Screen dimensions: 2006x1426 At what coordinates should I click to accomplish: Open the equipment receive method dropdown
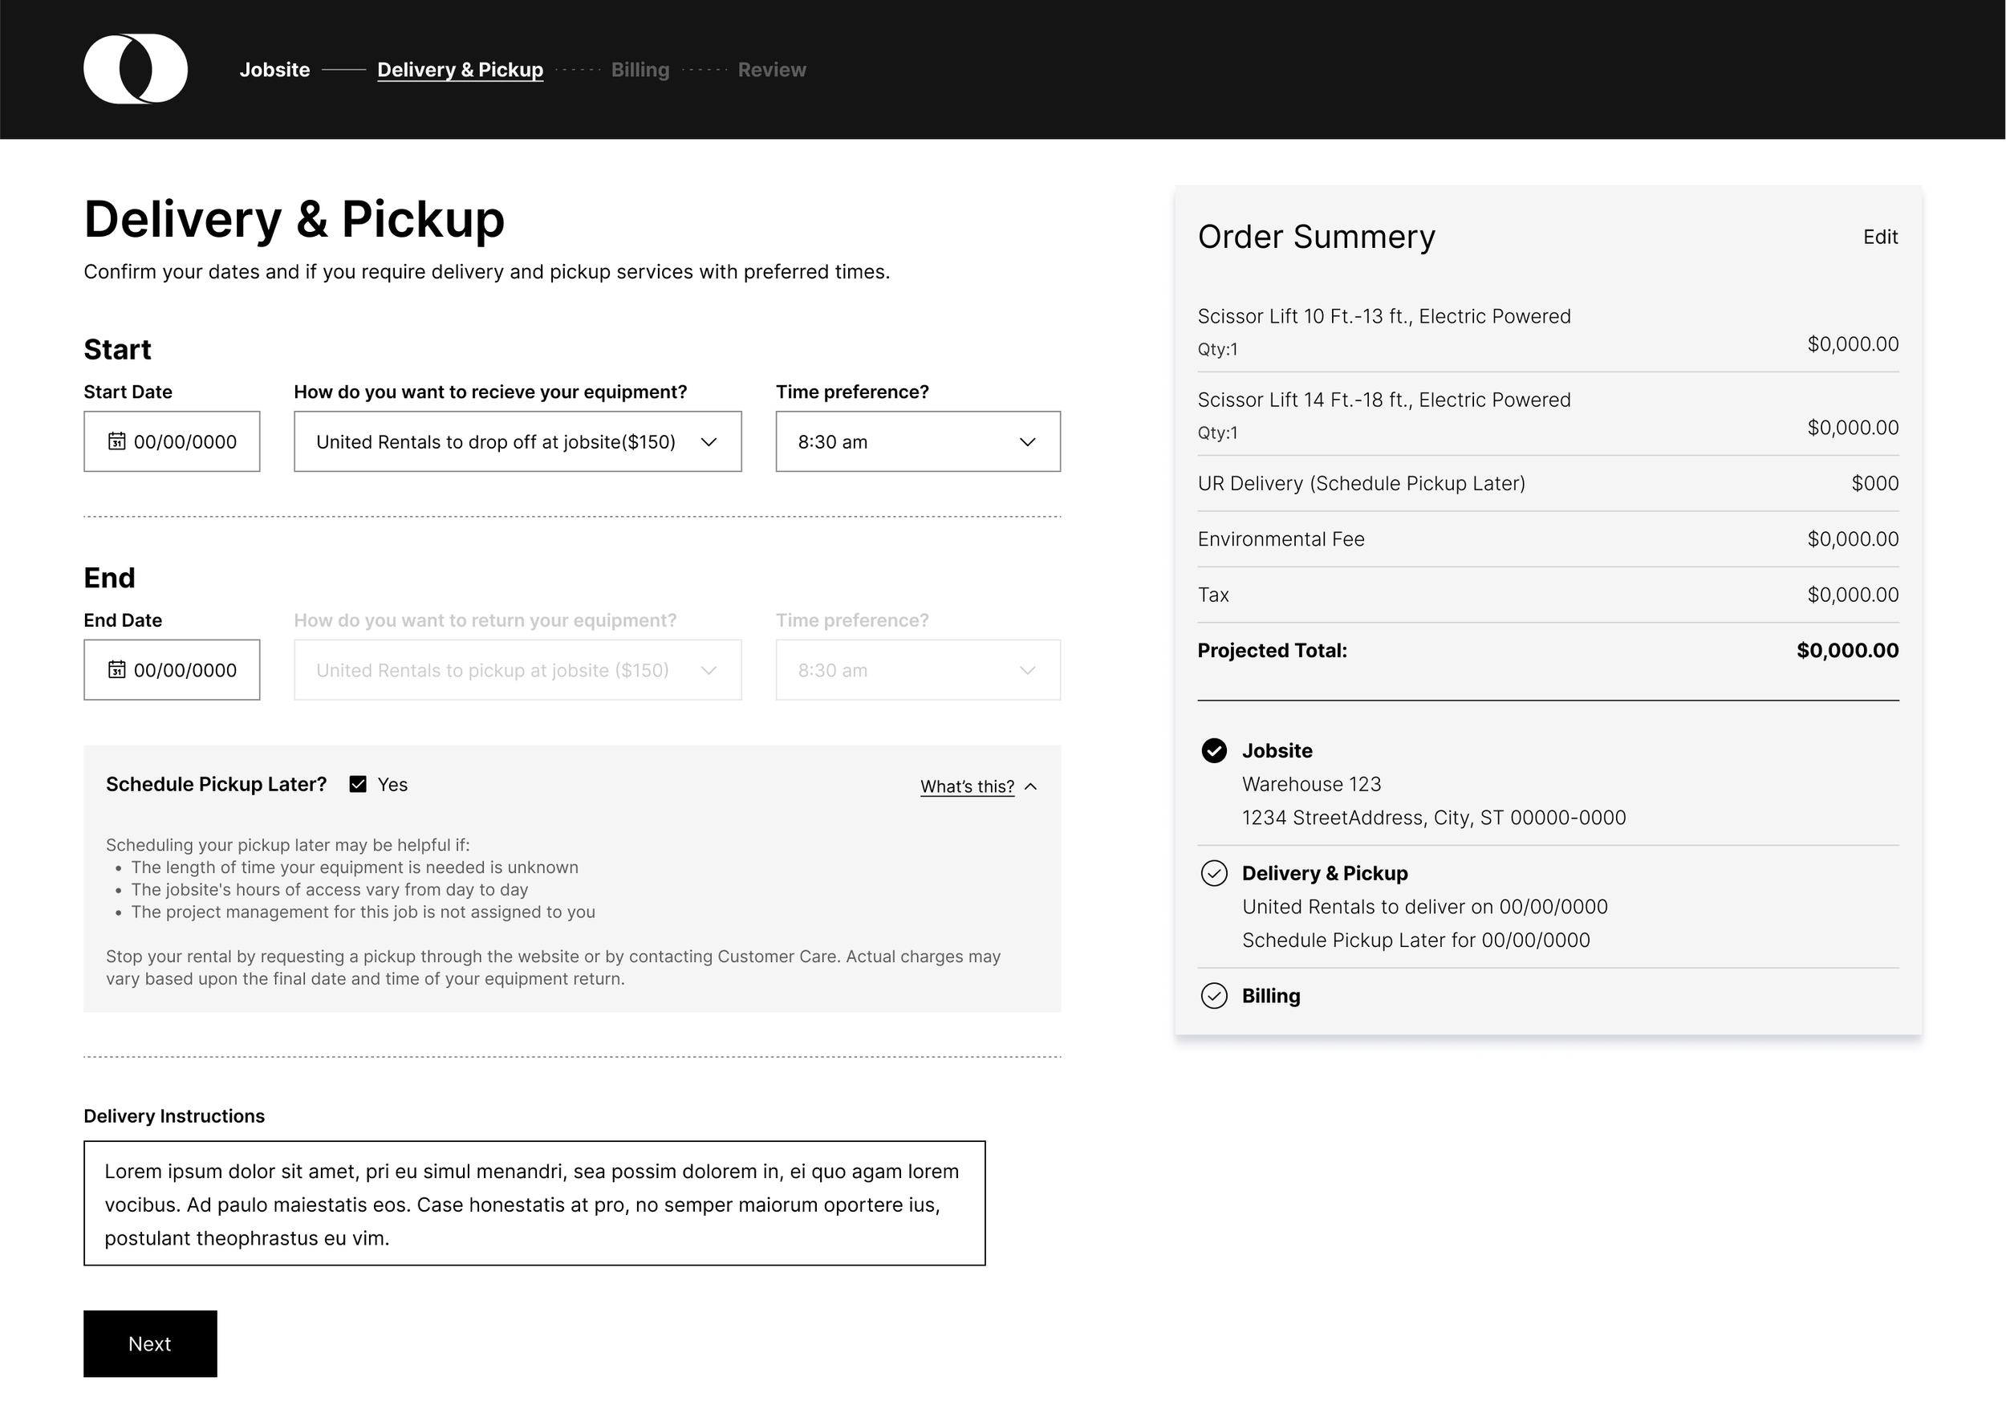click(517, 441)
